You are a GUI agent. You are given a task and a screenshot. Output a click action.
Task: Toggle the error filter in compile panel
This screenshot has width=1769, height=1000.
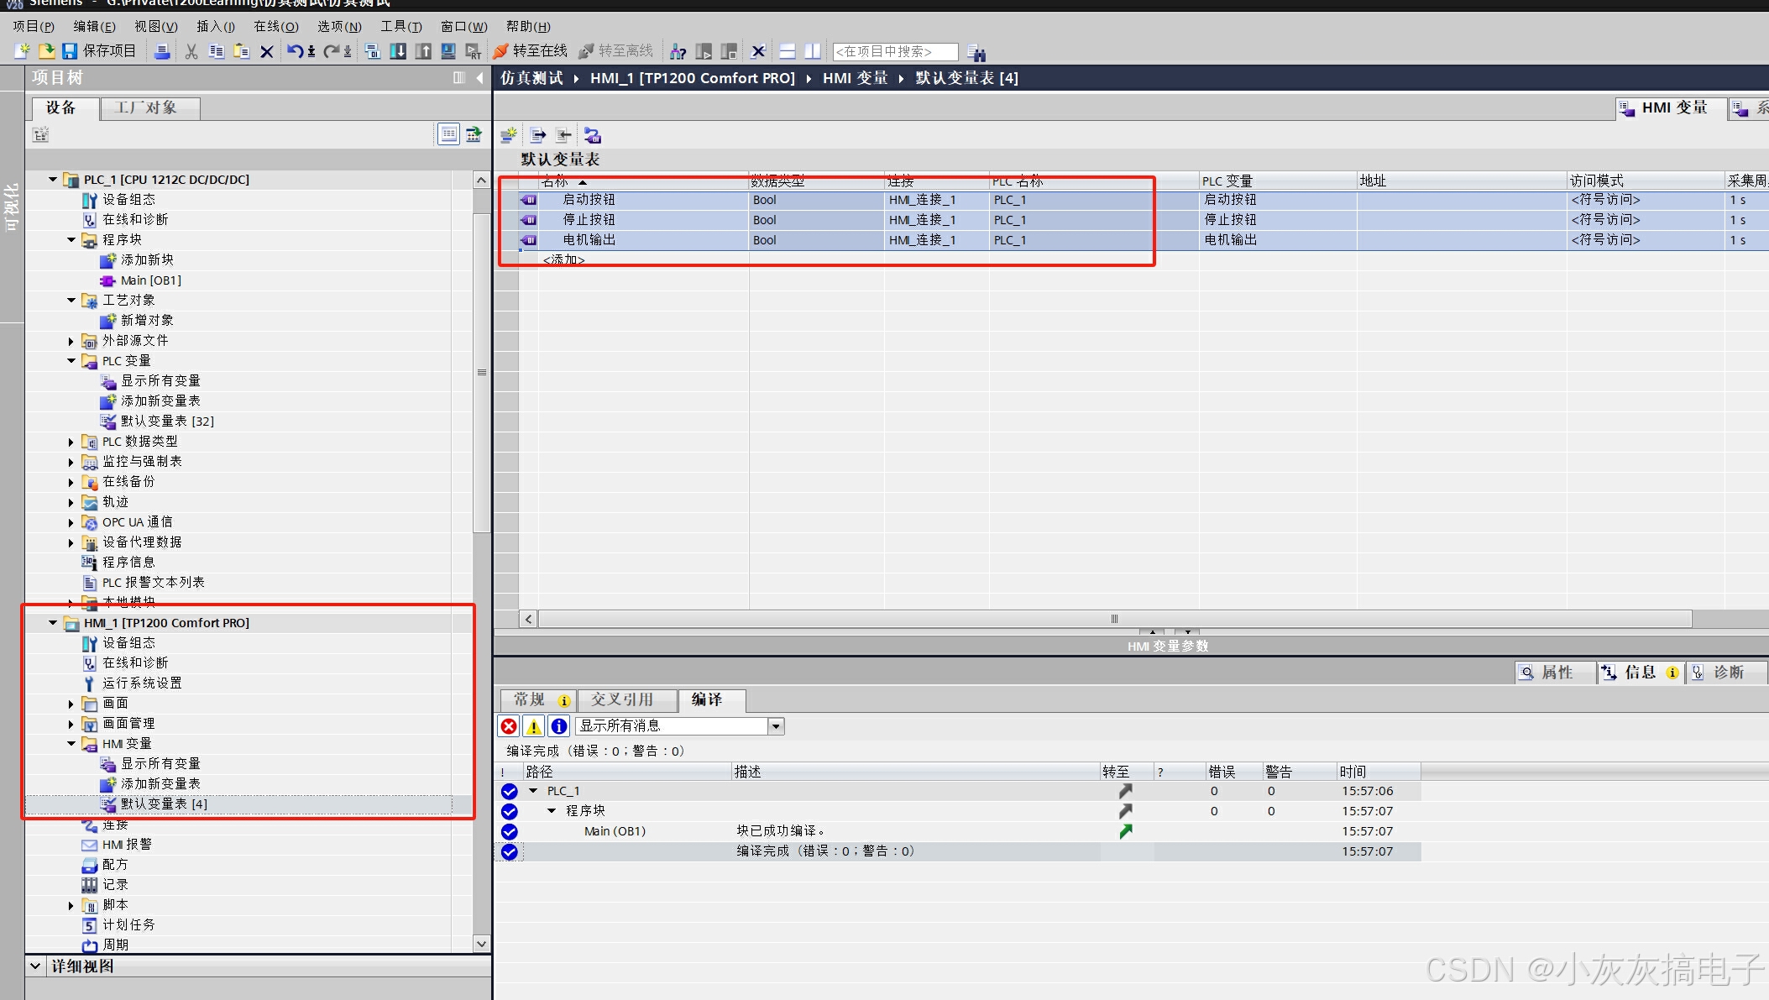click(509, 726)
